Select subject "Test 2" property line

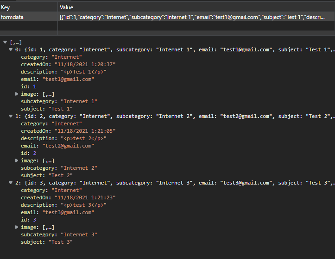(x=47, y=175)
